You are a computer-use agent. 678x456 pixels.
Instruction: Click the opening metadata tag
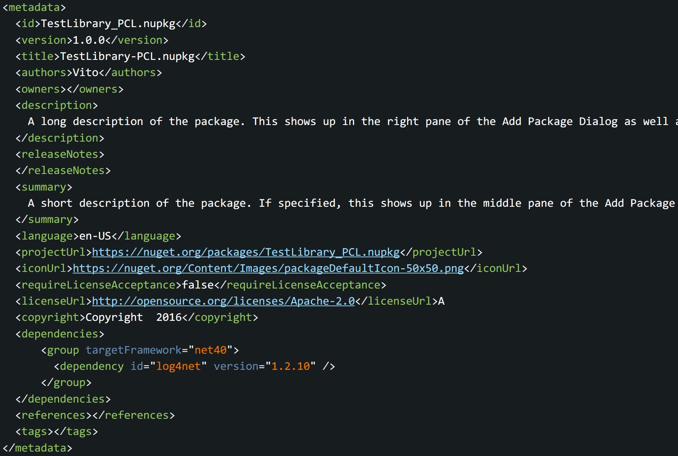click(x=34, y=7)
